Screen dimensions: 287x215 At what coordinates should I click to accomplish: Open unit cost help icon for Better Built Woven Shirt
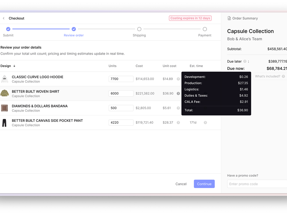(x=178, y=94)
